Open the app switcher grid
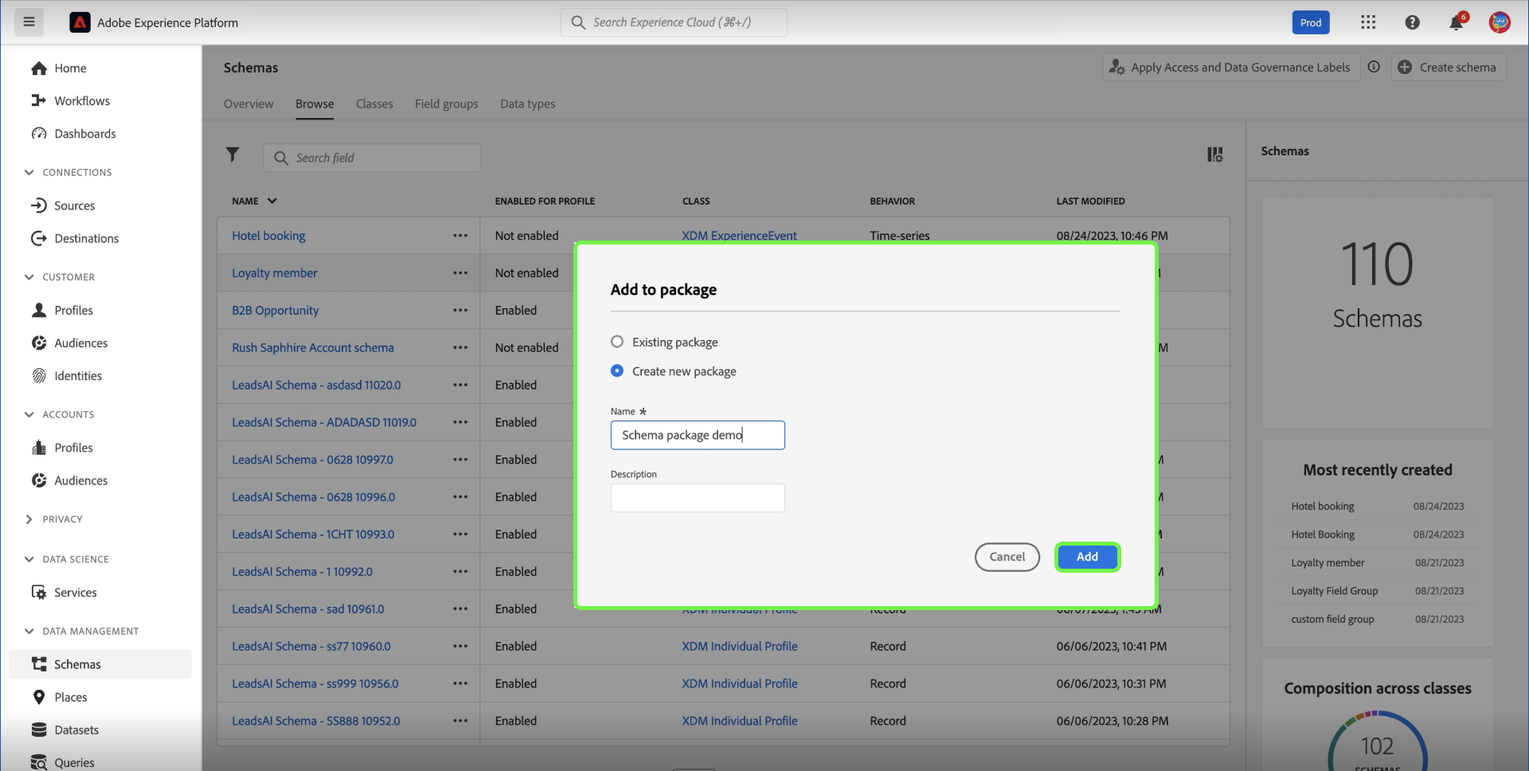The image size is (1529, 771). pos(1368,22)
